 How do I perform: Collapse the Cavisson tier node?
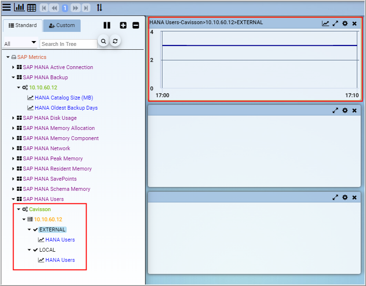[x=19, y=209]
